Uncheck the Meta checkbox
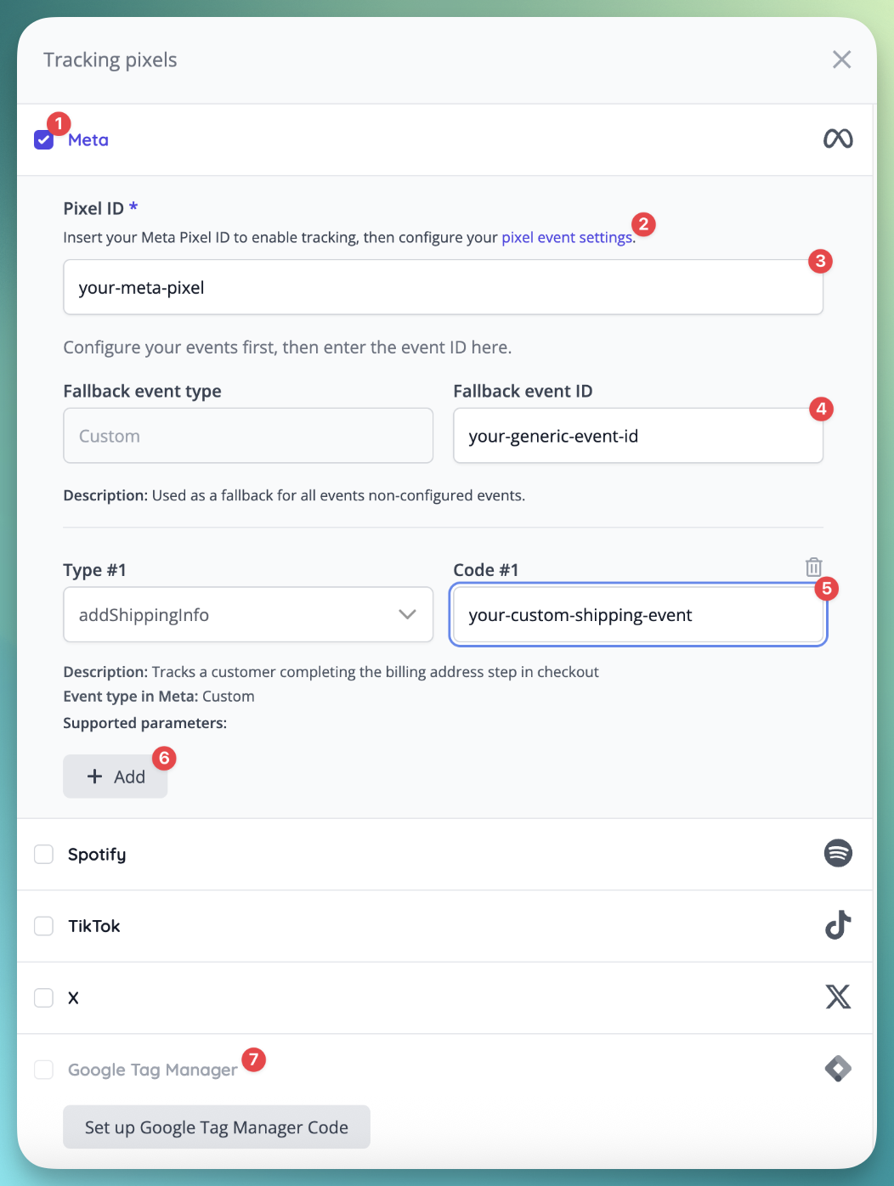Image resolution: width=894 pixels, height=1186 pixels. coord(43,140)
